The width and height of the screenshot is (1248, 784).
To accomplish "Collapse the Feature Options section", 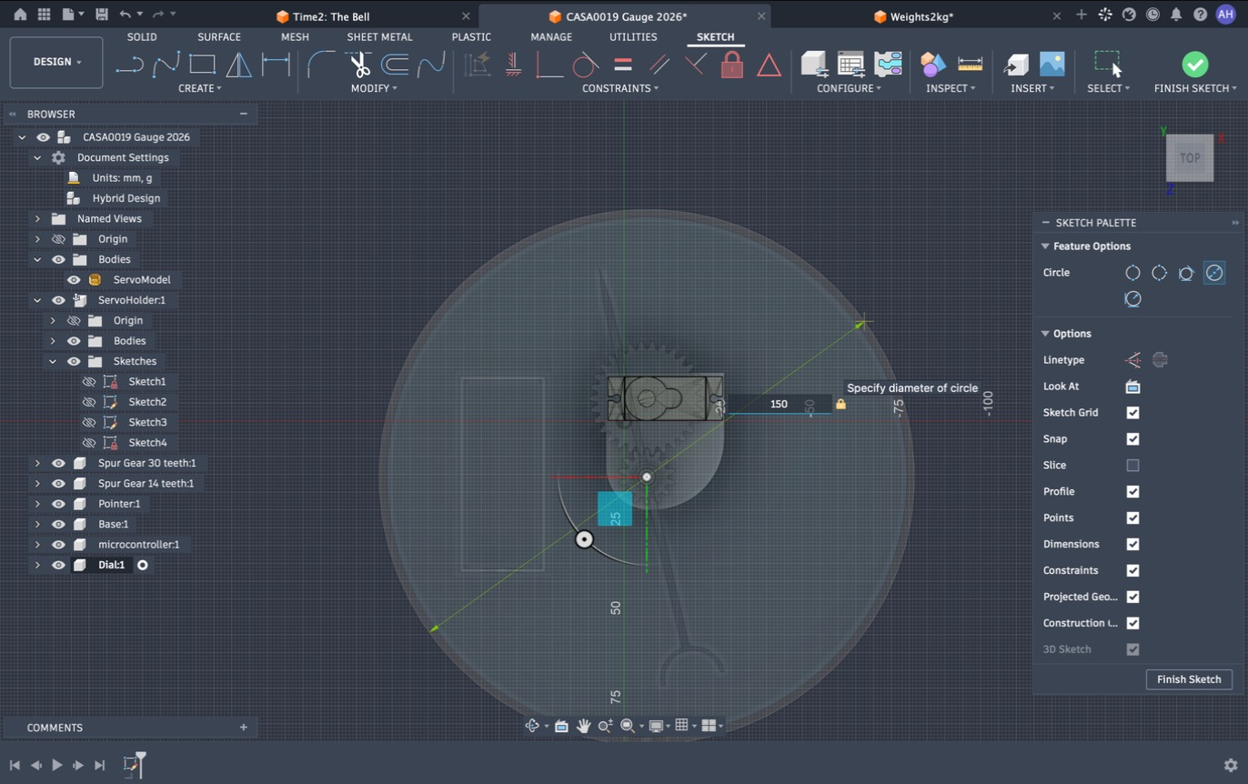I will (x=1045, y=246).
